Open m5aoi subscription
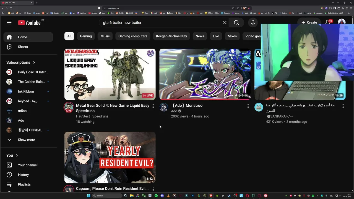354x199 pixels. coord(28,111)
